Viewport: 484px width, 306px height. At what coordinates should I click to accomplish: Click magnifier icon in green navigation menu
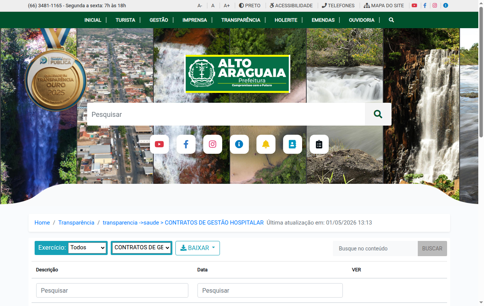391,20
